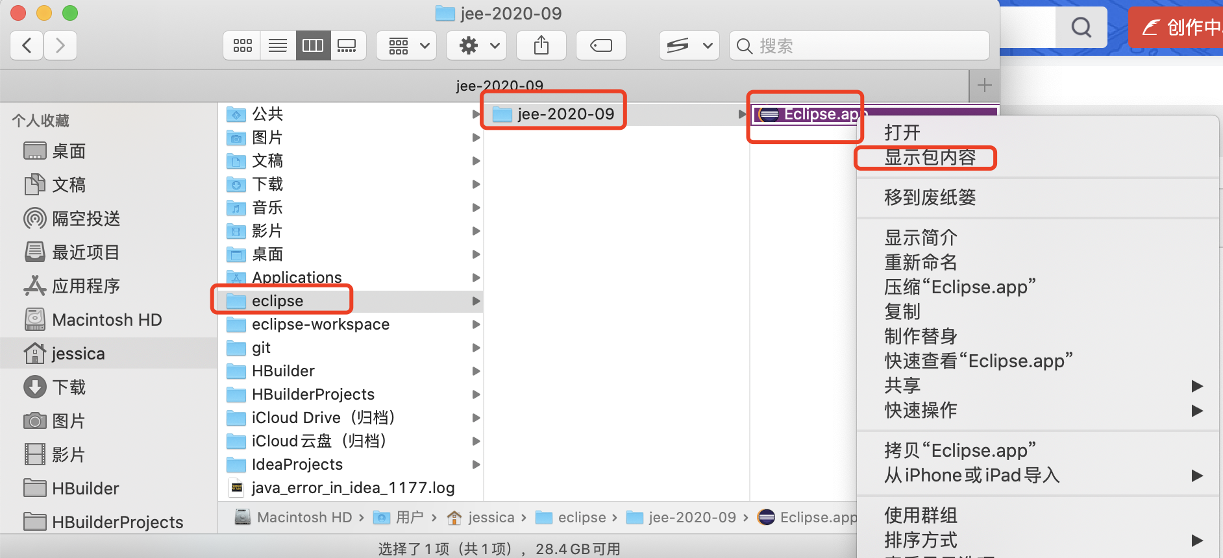Select the jessica home folder in sidebar
Screen dimensions: 1223x558
pos(108,354)
